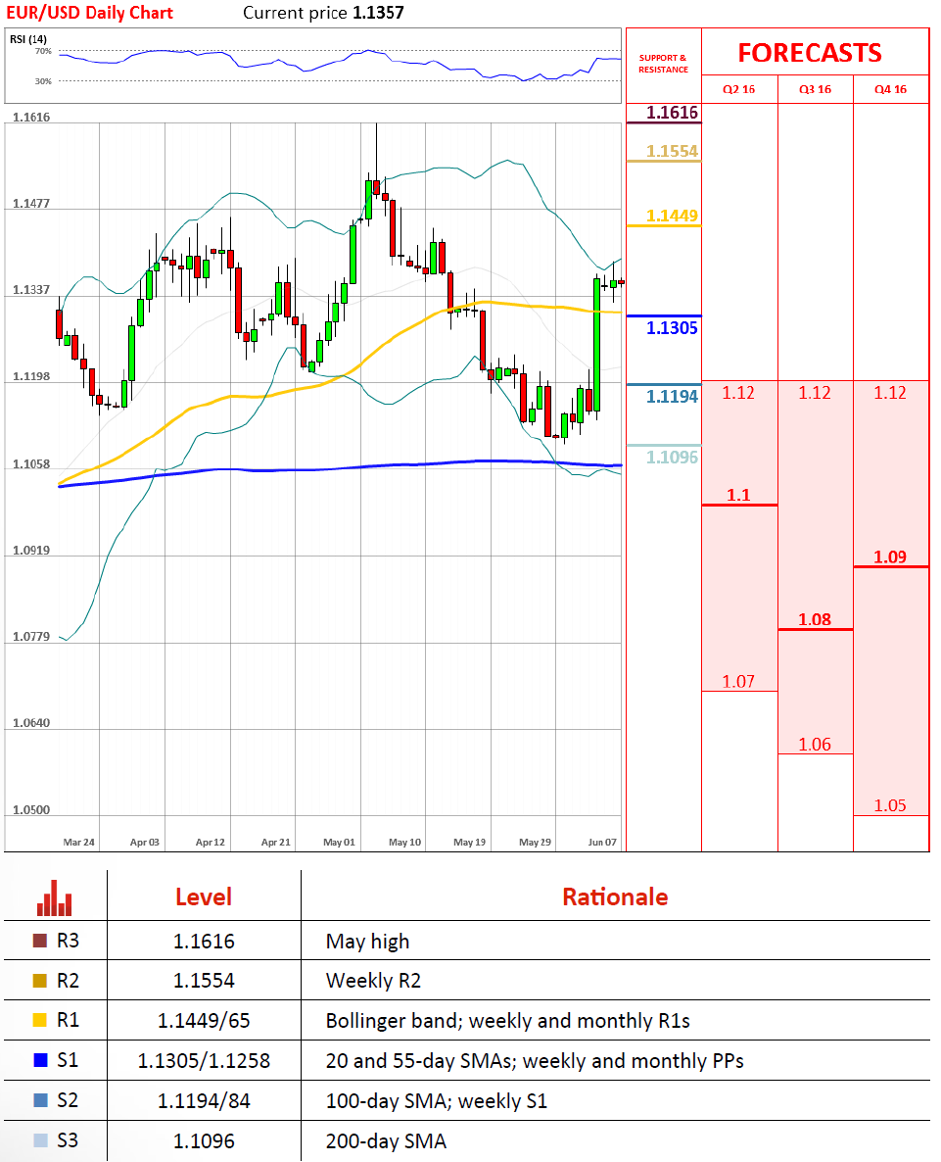Click the Bollinger band rationale text

tap(508, 1021)
